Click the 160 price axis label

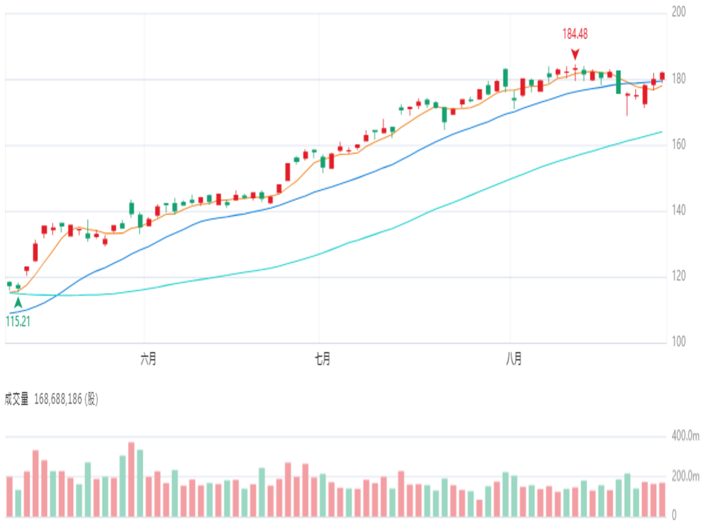tap(678, 144)
